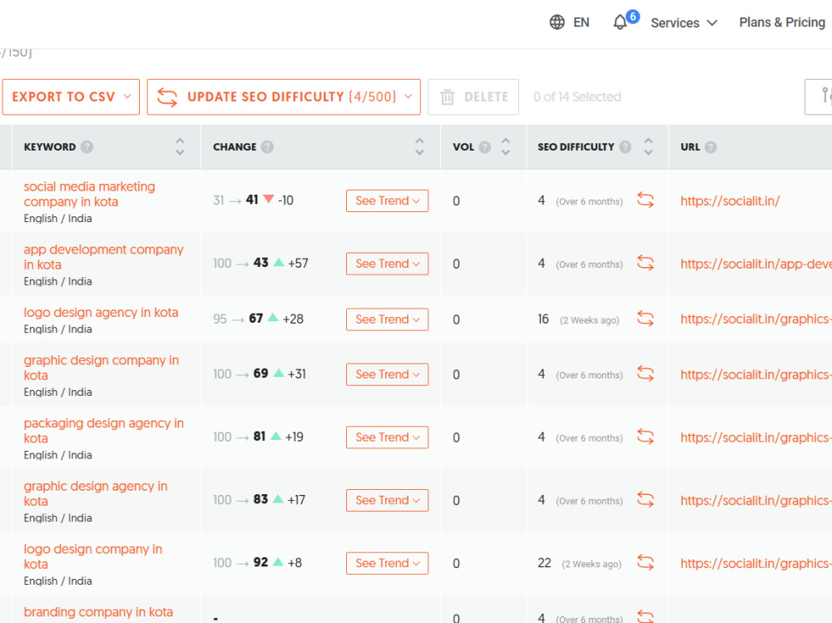Open the Services menu

(684, 22)
